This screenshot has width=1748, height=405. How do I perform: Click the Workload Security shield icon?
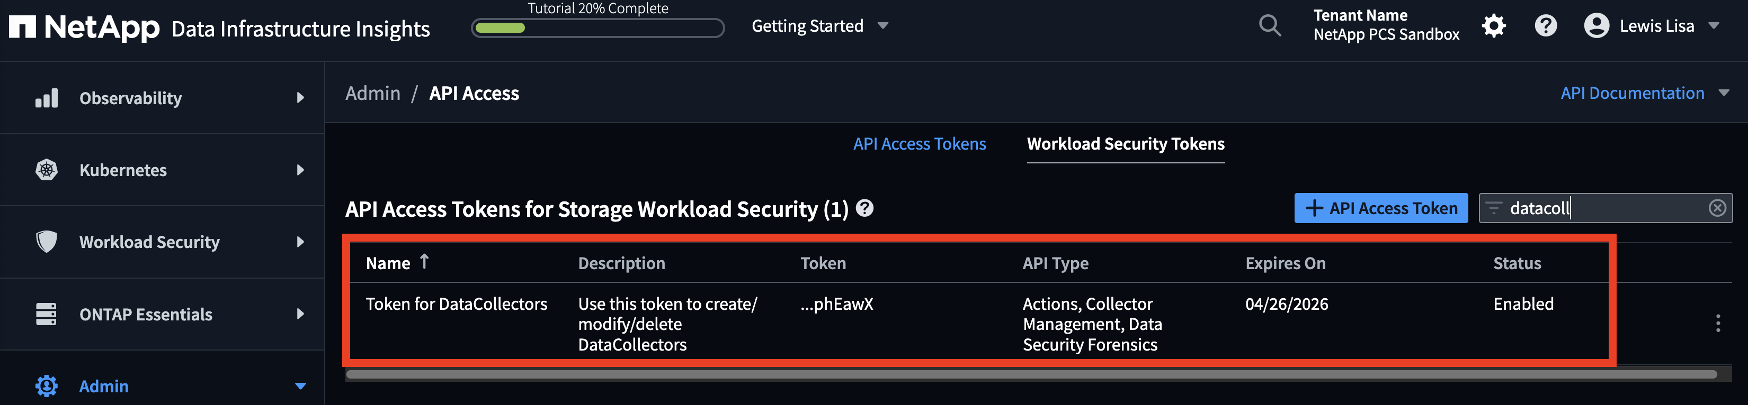point(46,242)
